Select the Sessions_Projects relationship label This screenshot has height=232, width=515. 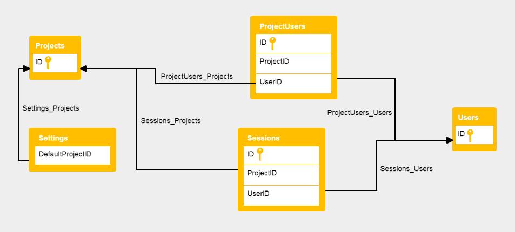tap(170, 120)
